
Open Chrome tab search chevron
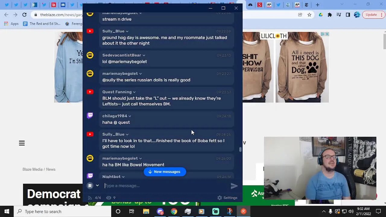[342, 4]
